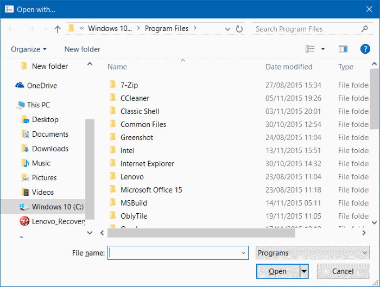Screen dimensions: 380x287
Task: Sort by the Date modified column header
Action: pos(289,67)
